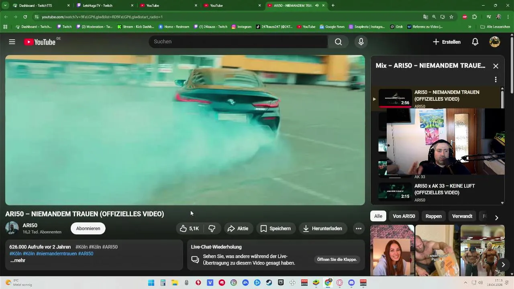Click the browser address bar URL
Image resolution: width=514 pixels, height=289 pixels.
(x=102, y=17)
